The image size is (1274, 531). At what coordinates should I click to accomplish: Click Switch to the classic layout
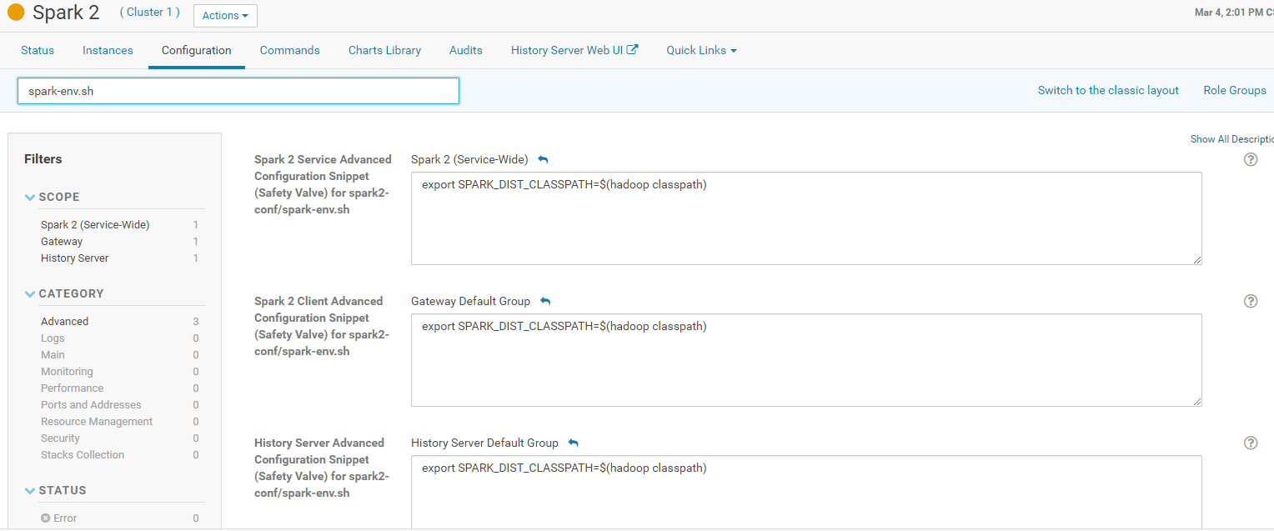tap(1108, 90)
